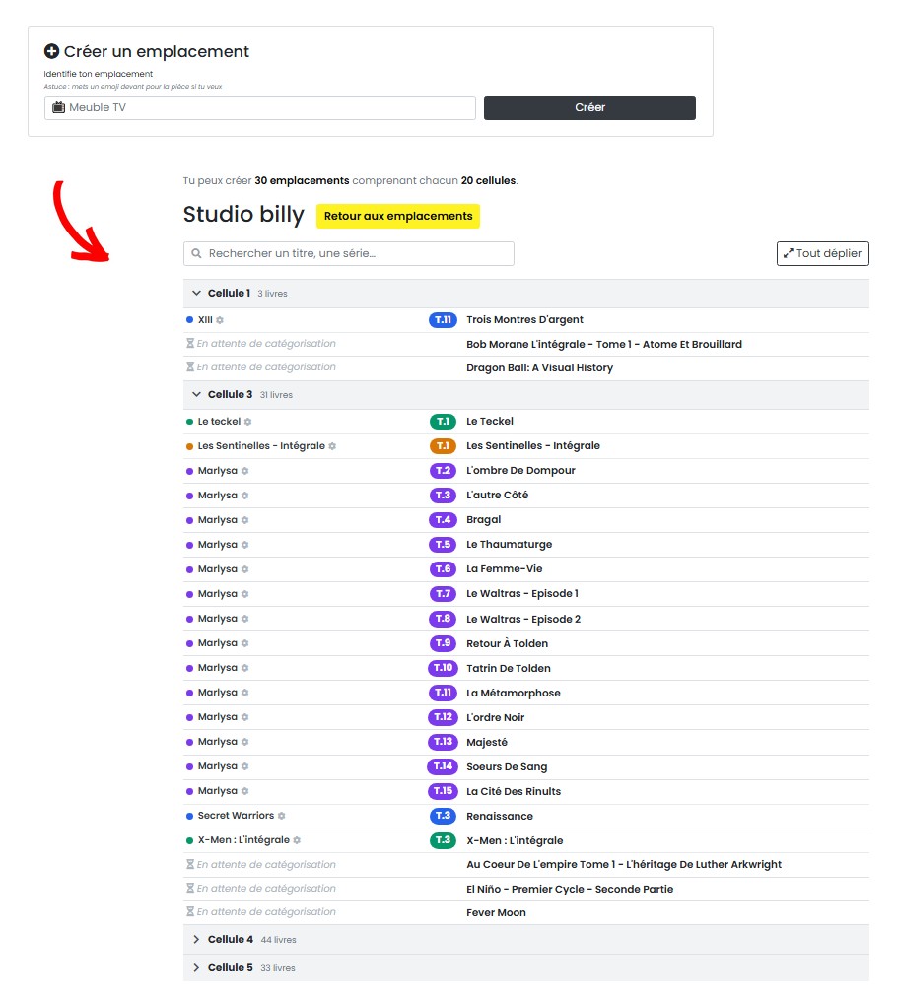
Task: Click En attente de catégorisation on Au Coeur row
Action: (x=266, y=865)
